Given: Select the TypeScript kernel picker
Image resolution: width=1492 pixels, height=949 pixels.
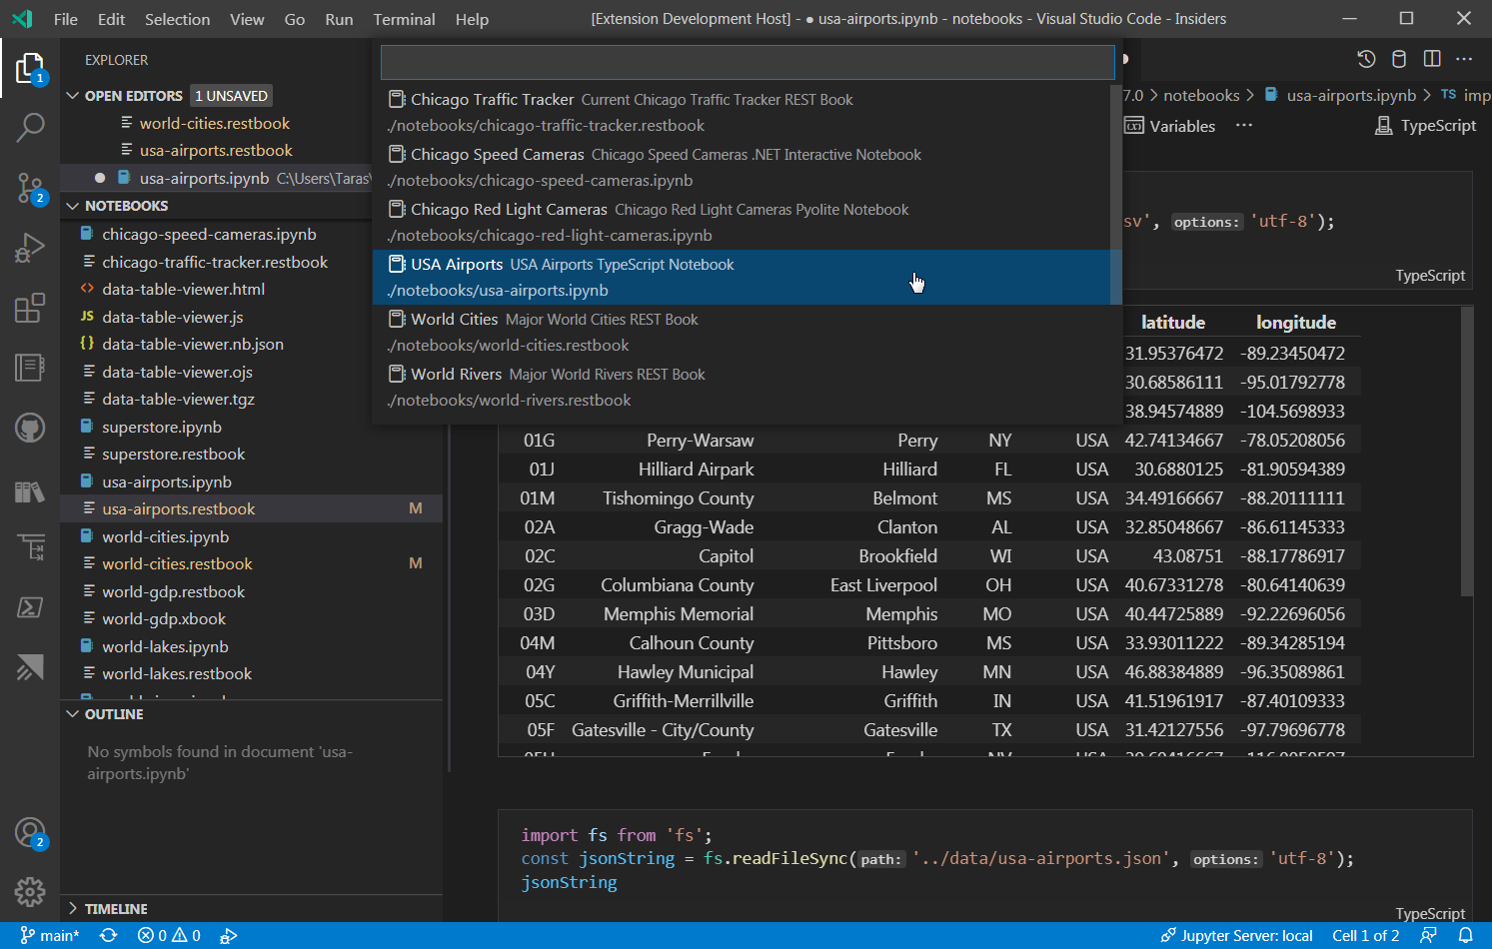Looking at the screenshot, I should (x=1426, y=126).
